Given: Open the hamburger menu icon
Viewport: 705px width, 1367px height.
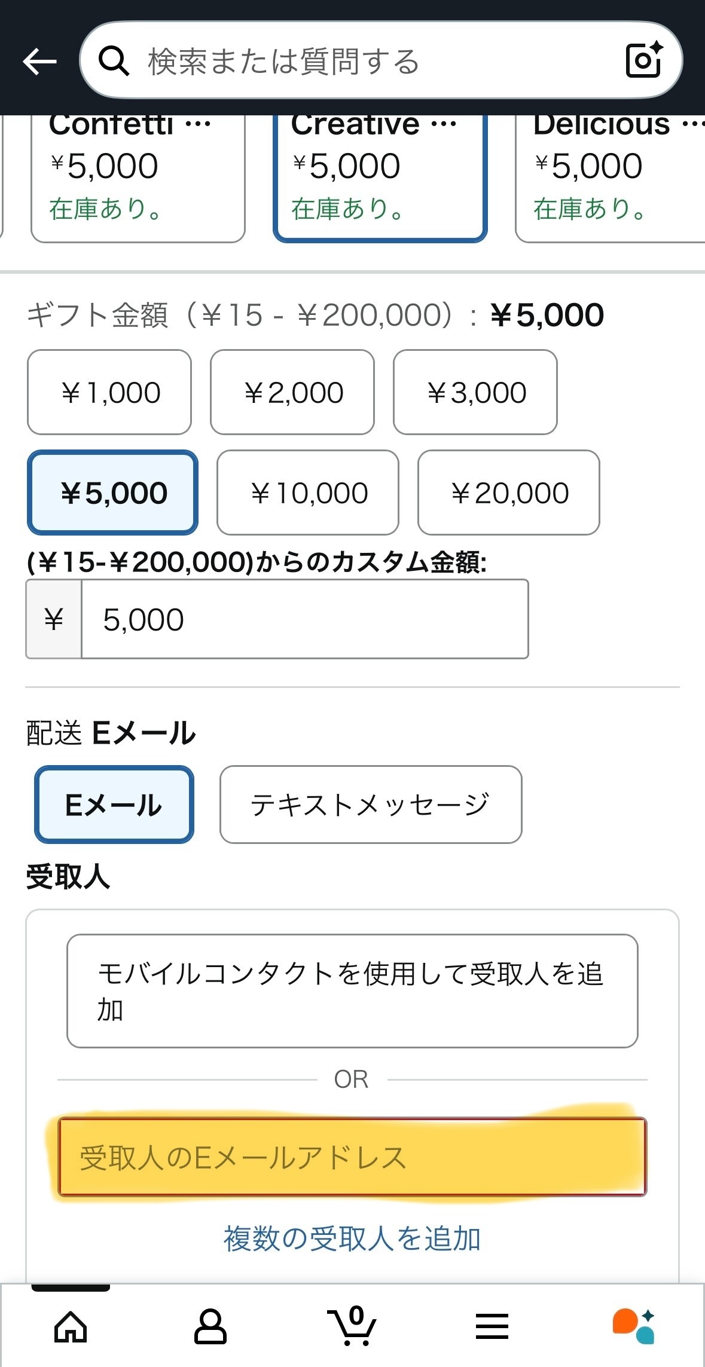Looking at the screenshot, I should (492, 1327).
